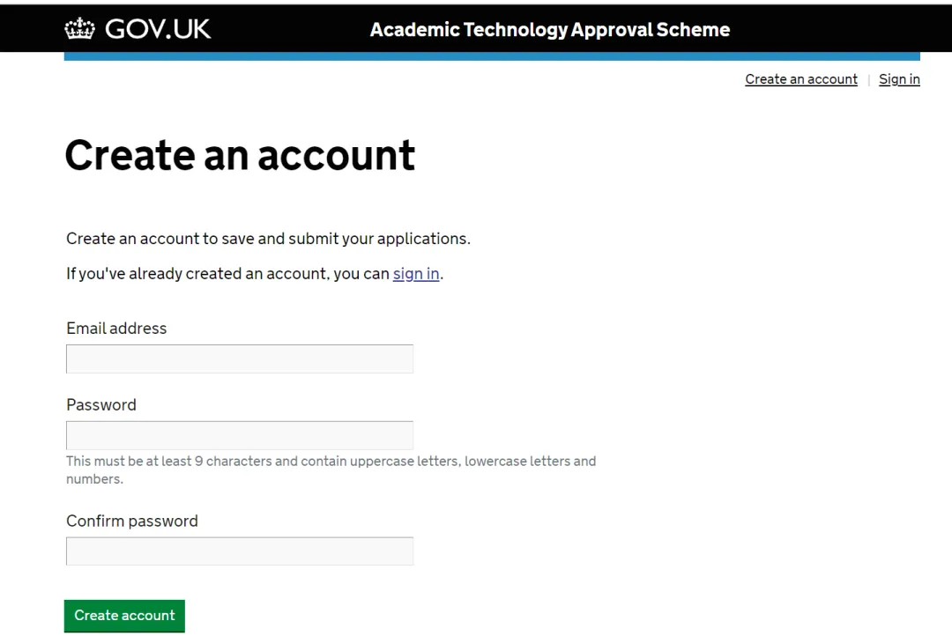Click the large 'Create an account' heading

(x=240, y=155)
